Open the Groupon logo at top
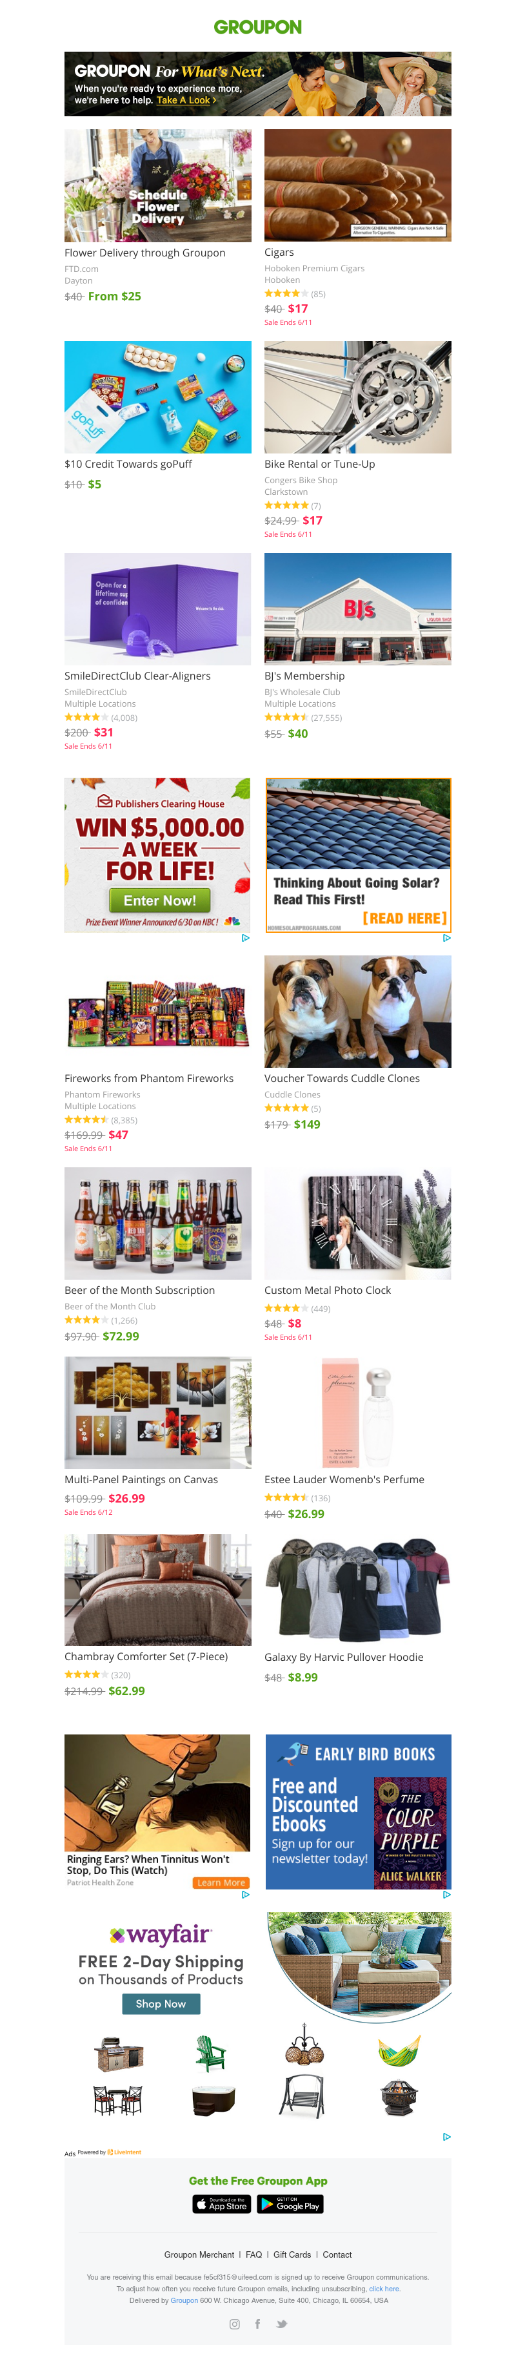Screen dimensions: 516x2363 [x=257, y=26]
